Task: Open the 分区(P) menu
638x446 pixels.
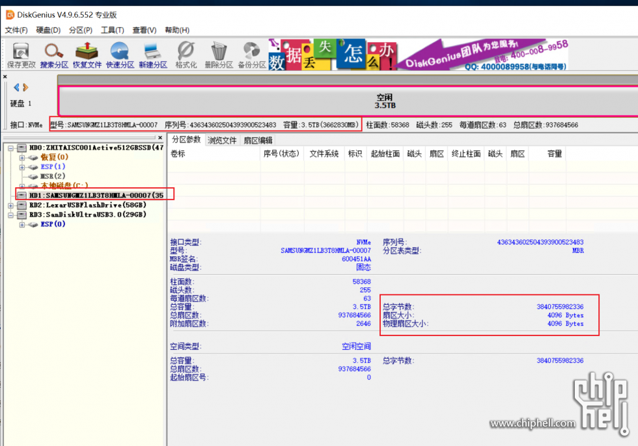Action: (x=81, y=30)
